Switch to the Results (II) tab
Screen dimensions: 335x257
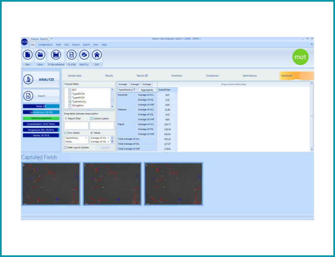click(142, 76)
